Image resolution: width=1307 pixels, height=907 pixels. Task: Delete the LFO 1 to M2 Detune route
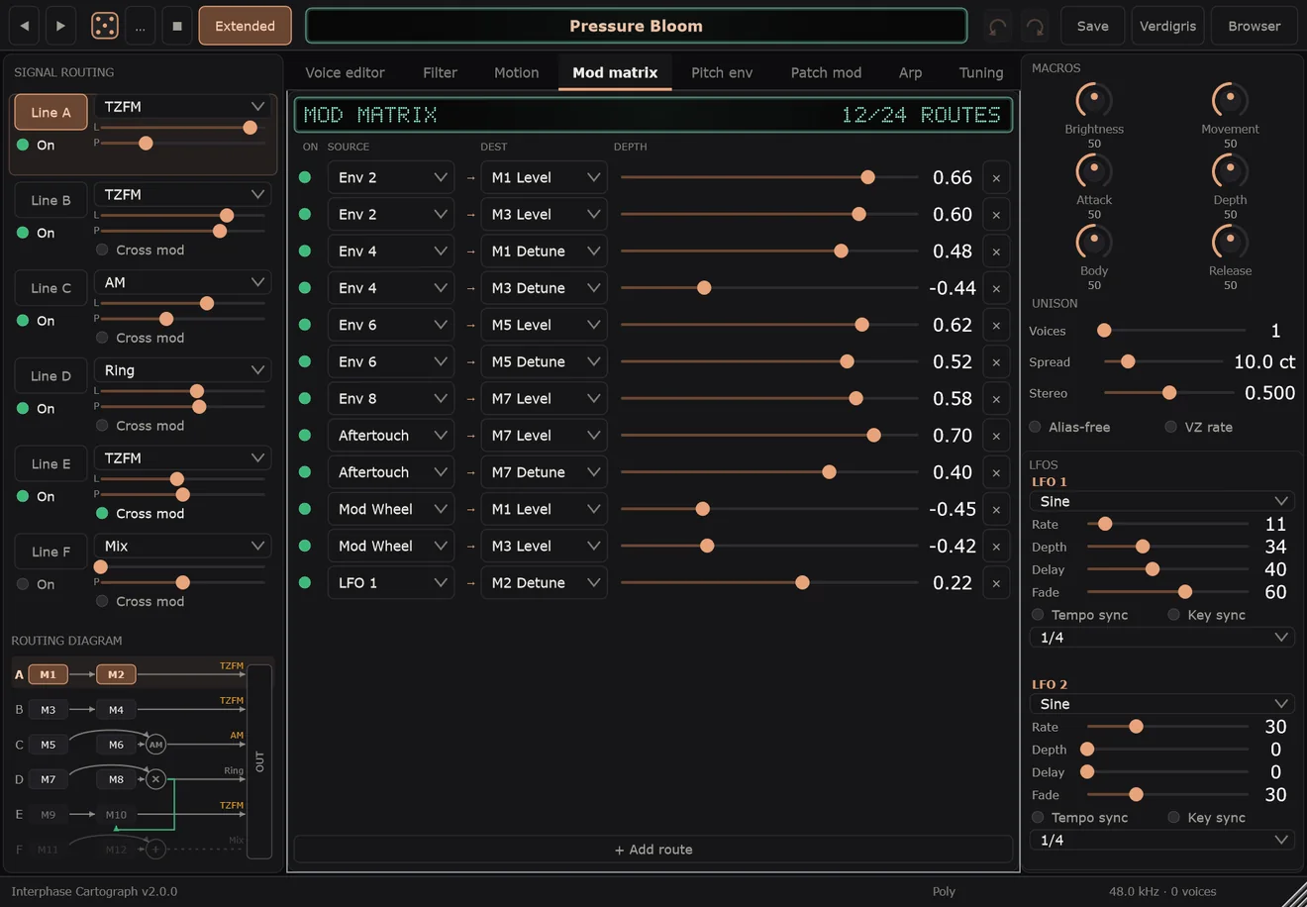996,583
